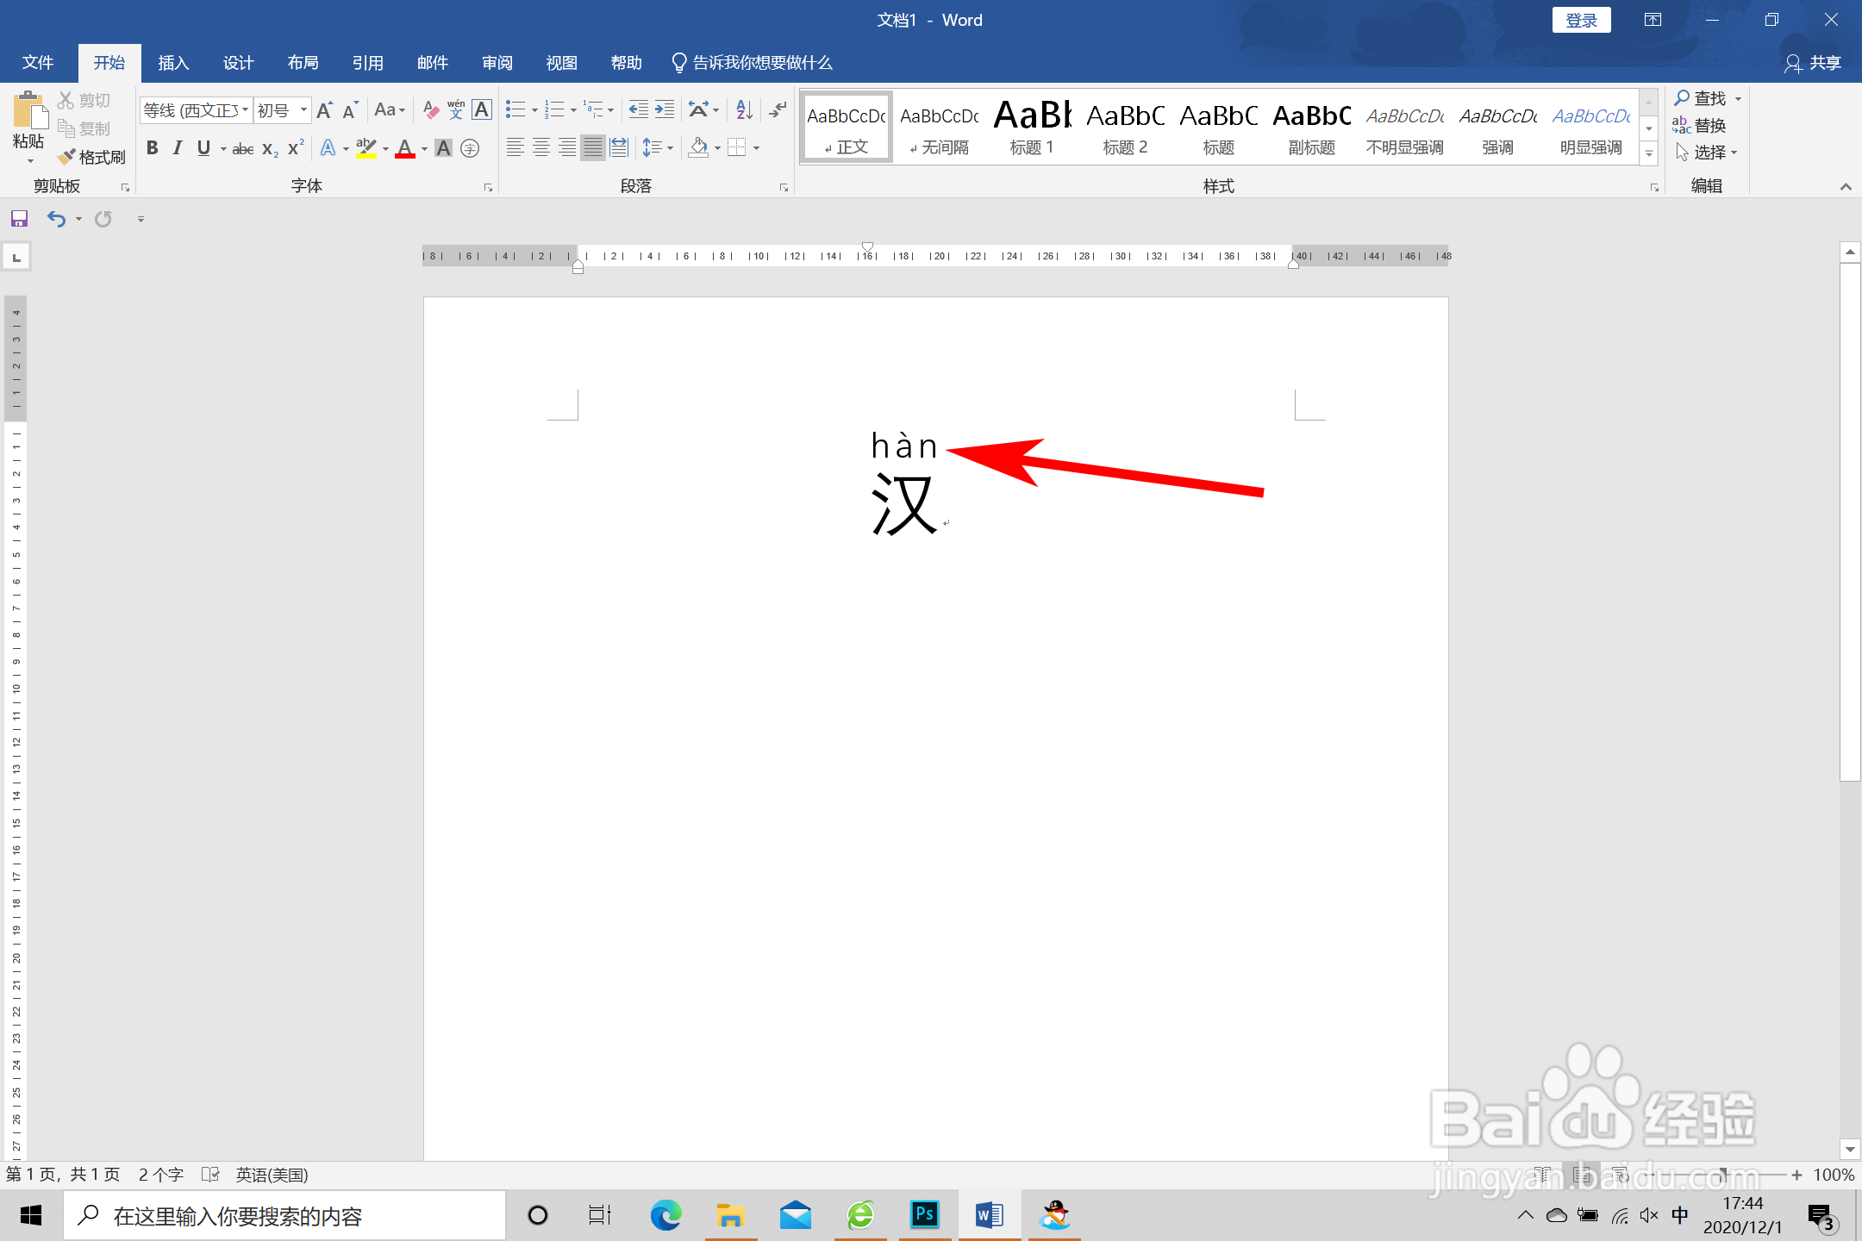
Task: Open line spacing dropdown
Action: [670, 148]
